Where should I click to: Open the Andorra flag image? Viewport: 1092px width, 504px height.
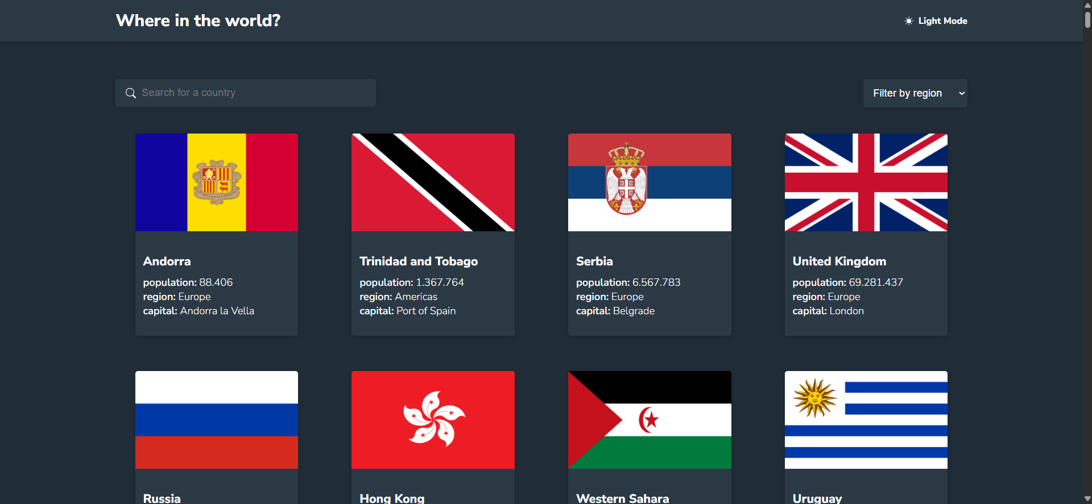coord(217,182)
